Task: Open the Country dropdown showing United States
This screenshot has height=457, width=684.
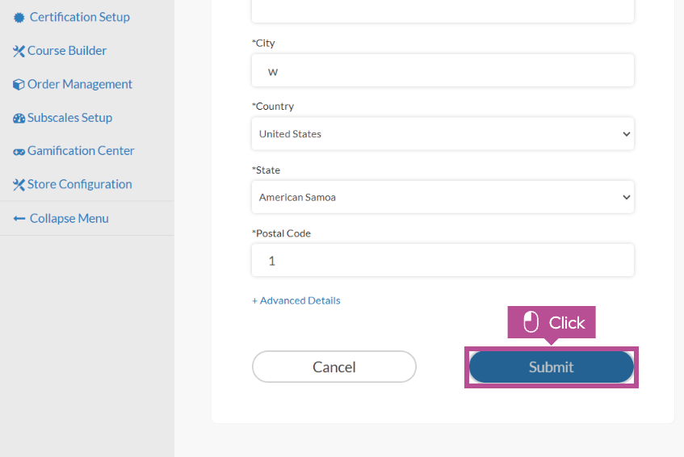Action: [443, 134]
